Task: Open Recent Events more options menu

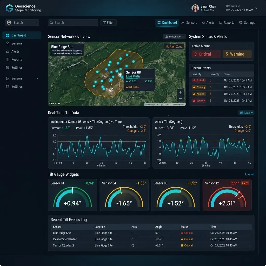Action: 250,68
